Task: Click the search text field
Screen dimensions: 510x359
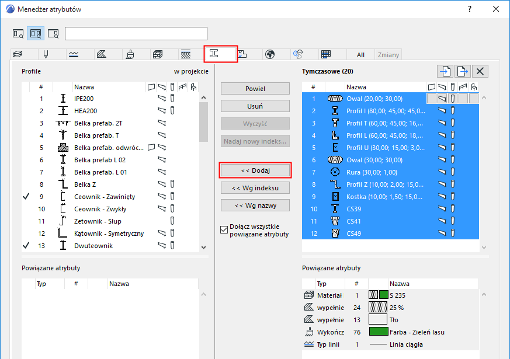Action: coord(136,33)
